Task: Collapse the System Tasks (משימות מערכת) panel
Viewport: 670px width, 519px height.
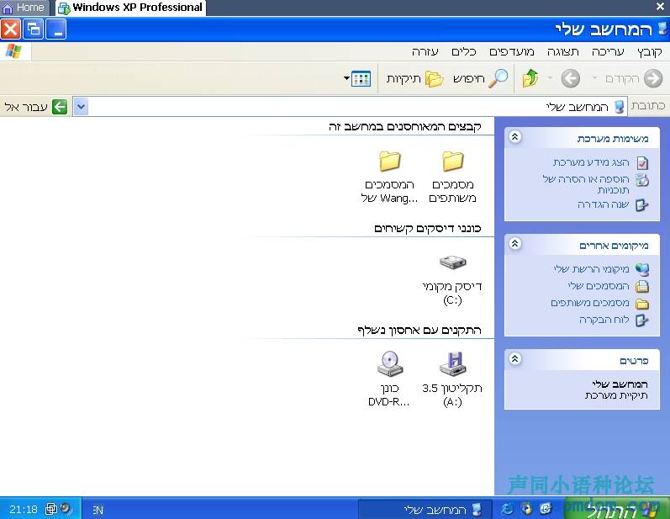Action: pos(514,137)
